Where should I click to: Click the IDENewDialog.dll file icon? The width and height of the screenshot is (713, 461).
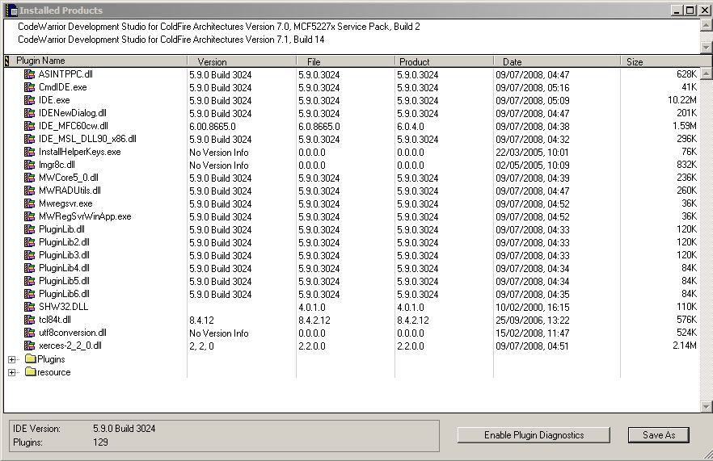coord(30,113)
